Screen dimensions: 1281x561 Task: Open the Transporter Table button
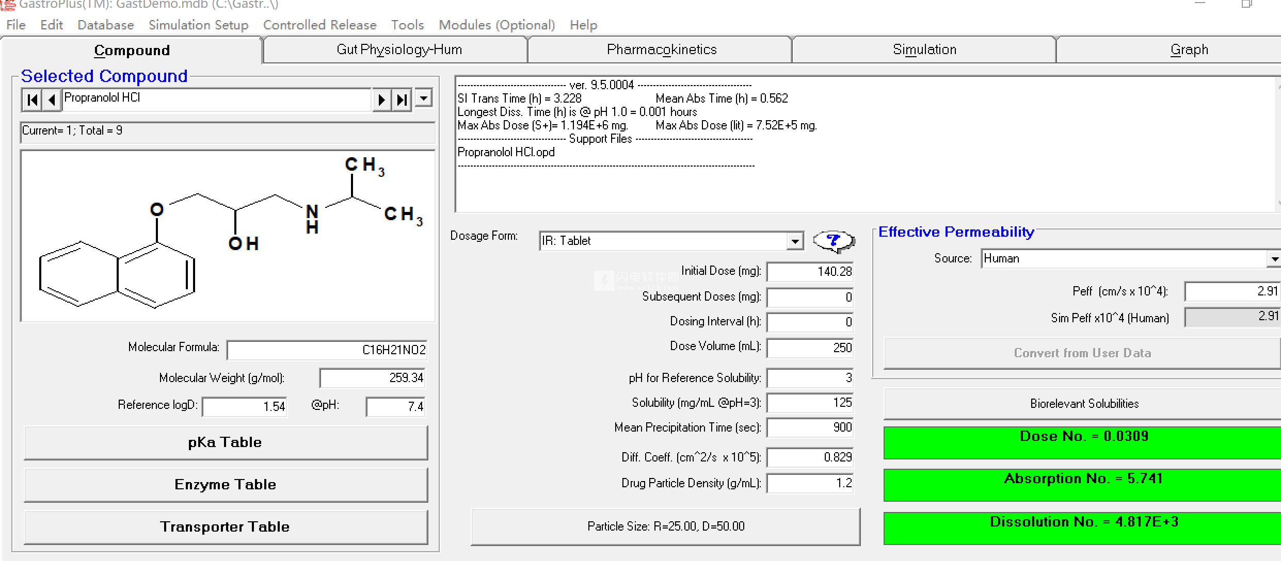[x=226, y=527]
